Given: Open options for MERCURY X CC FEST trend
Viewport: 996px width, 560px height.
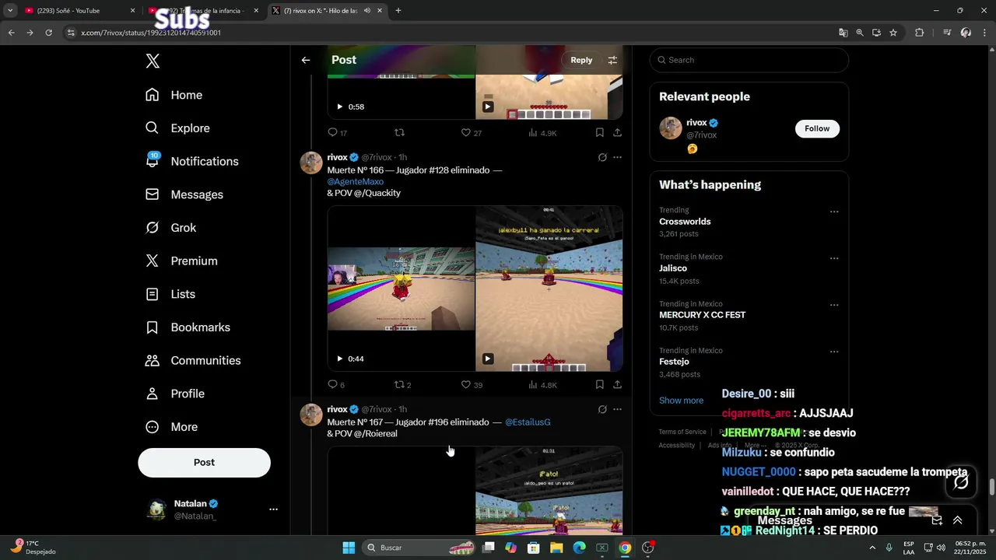Looking at the screenshot, I should pos(834,305).
